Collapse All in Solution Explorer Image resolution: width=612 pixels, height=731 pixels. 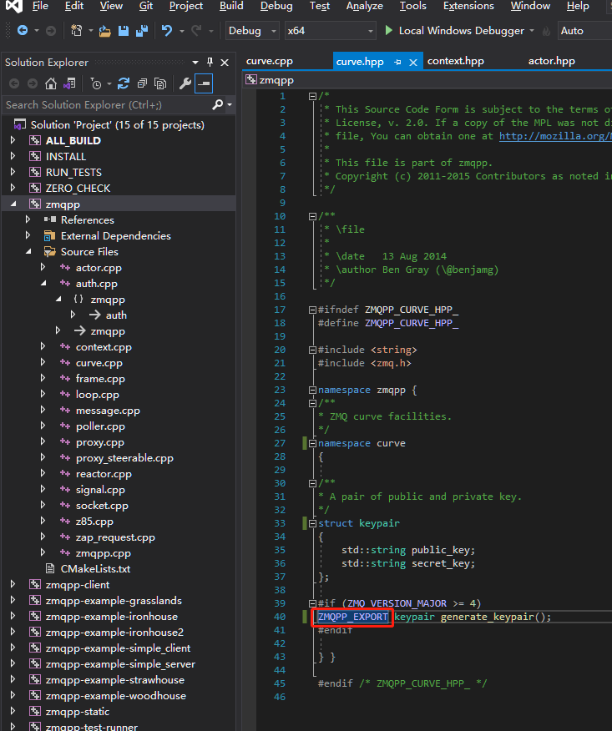point(142,84)
